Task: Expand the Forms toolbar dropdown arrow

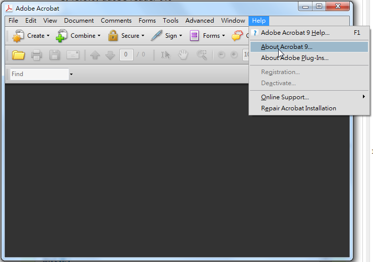Action: (x=223, y=36)
